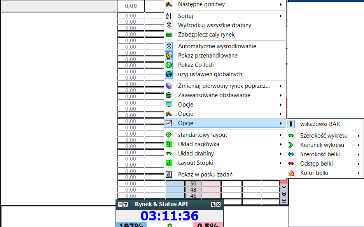Viewport: 364px width, 227px height.
Task: Expand the Układ nagłówka submenu arrow
Action: pyautogui.click(x=281, y=144)
